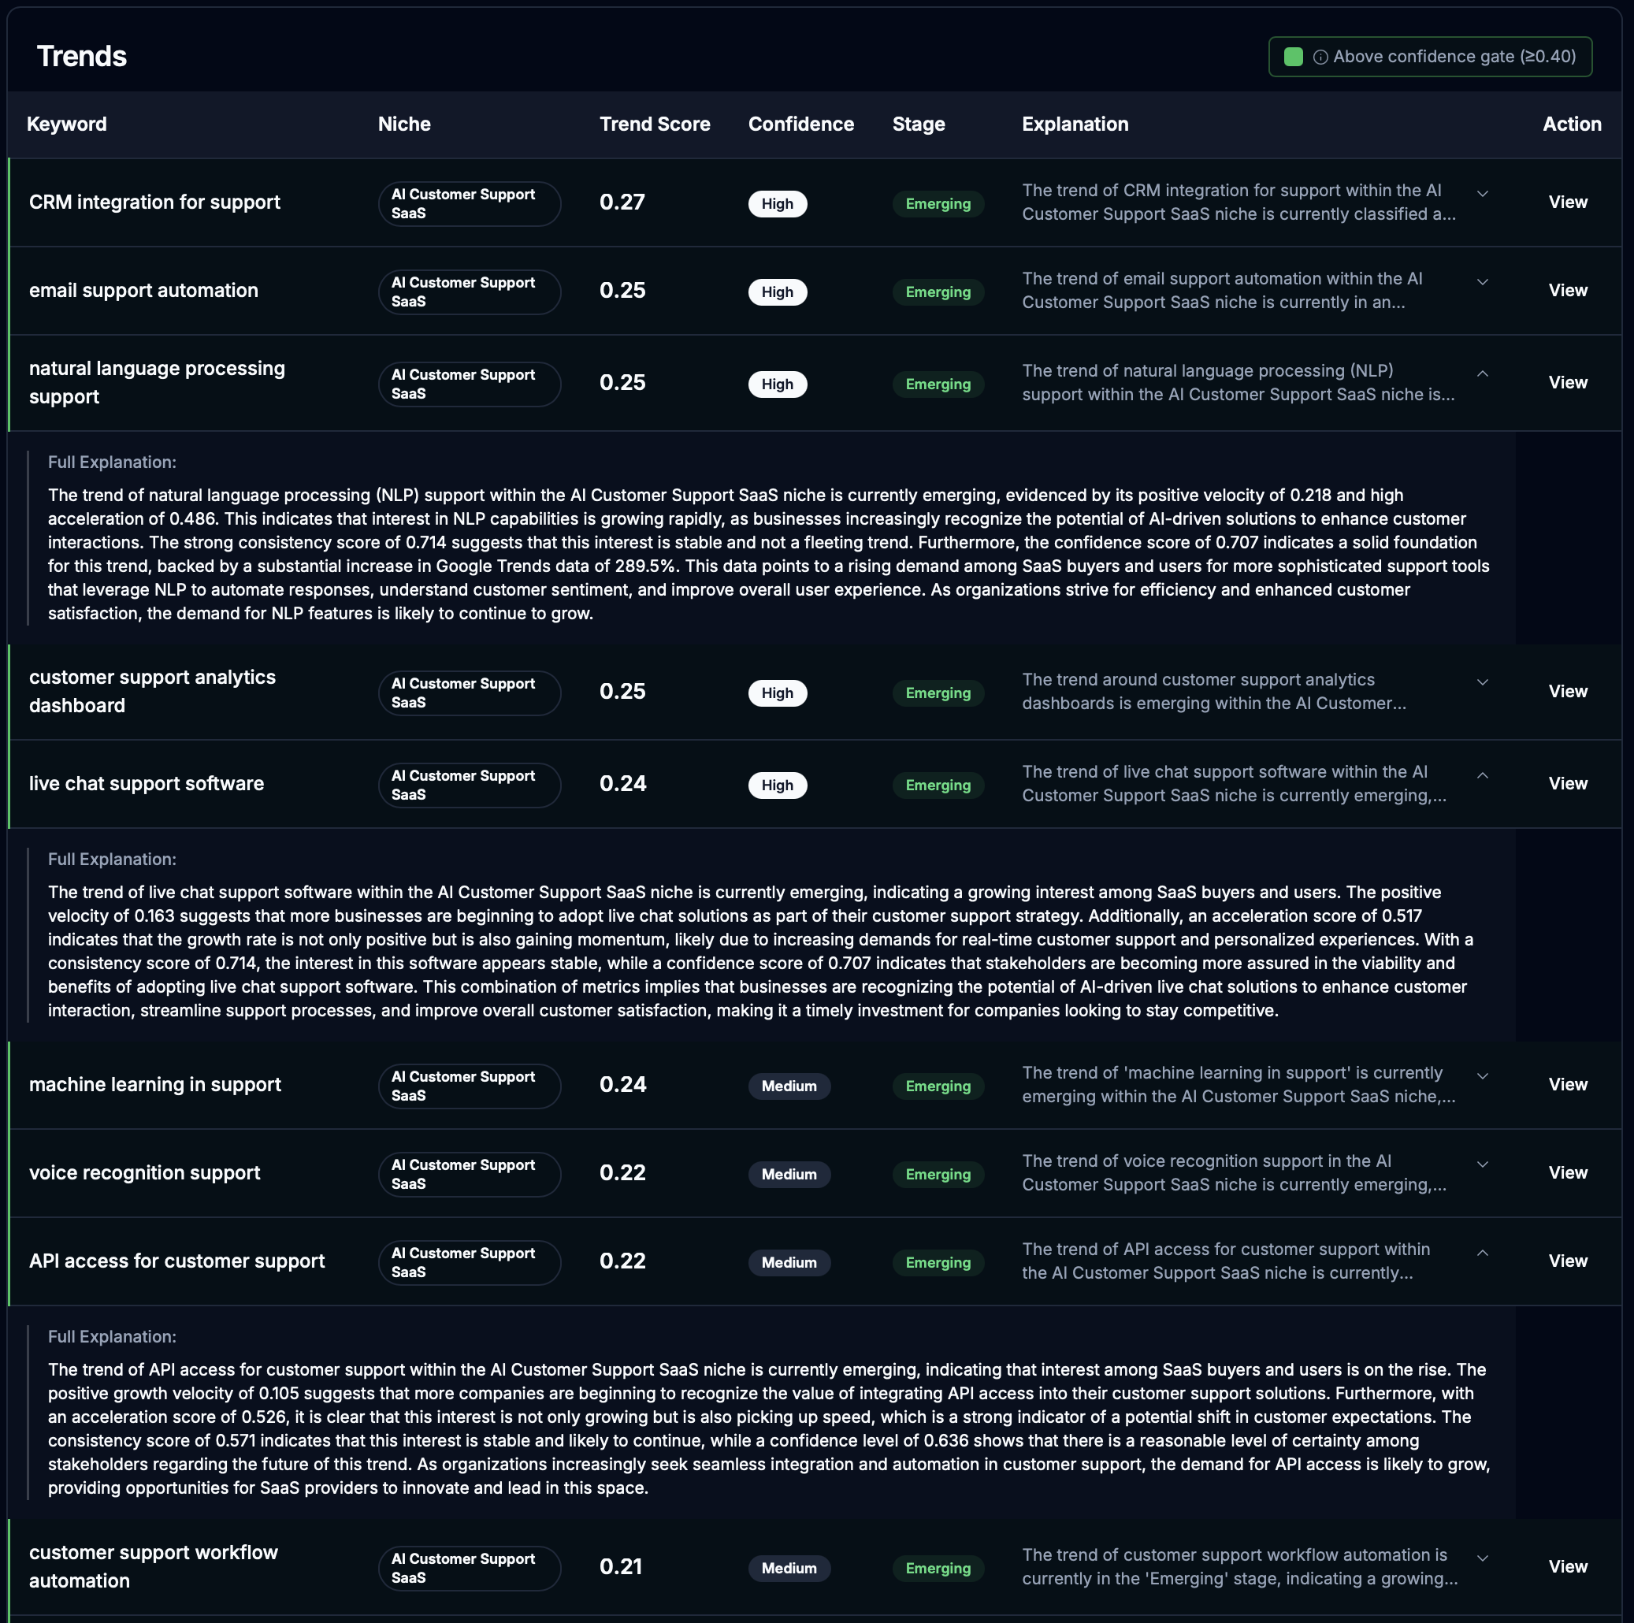Click the Keyword column header
The height and width of the screenshot is (1623, 1634).
(x=67, y=124)
